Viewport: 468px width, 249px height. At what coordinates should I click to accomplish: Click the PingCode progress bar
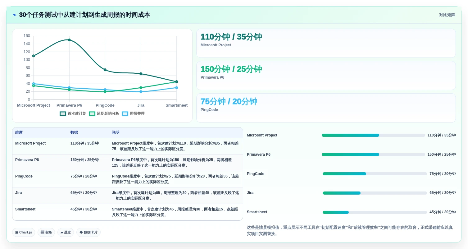click(x=375, y=174)
